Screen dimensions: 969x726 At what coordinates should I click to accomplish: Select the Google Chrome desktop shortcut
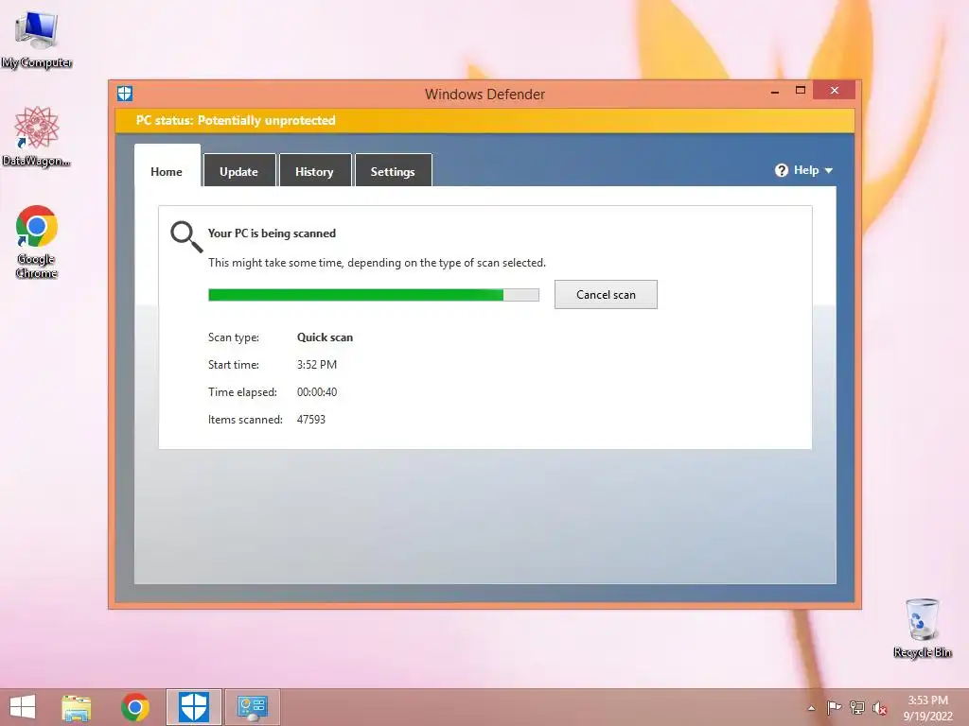(37, 242)
